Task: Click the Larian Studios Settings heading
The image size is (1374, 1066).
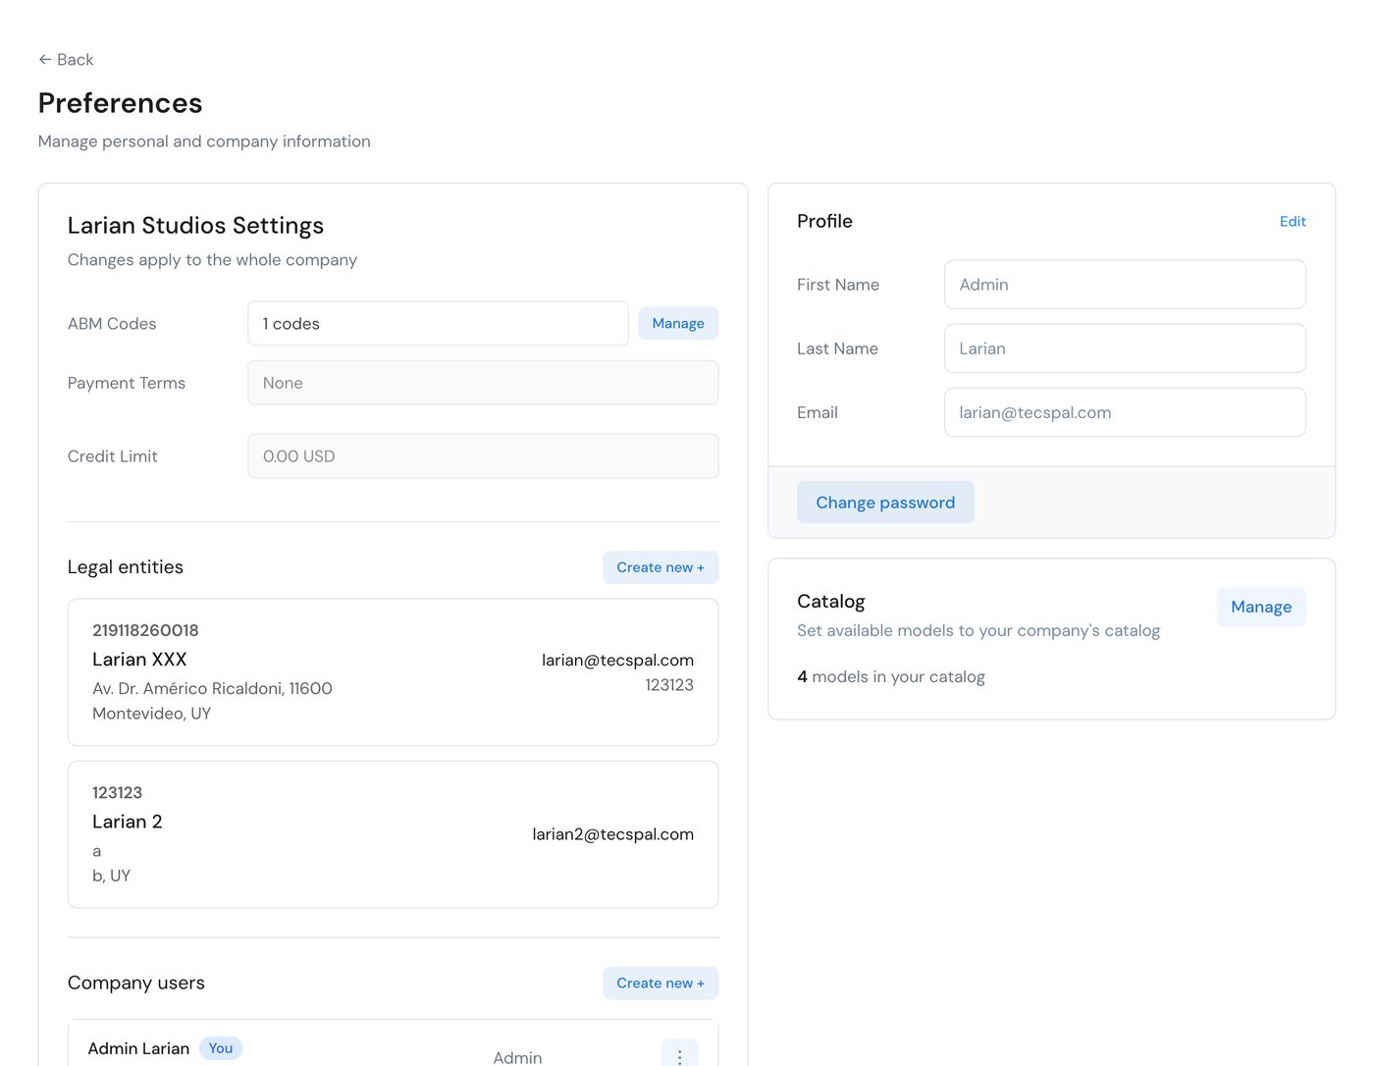Action: pyautogui.click(x=195, y=226)
